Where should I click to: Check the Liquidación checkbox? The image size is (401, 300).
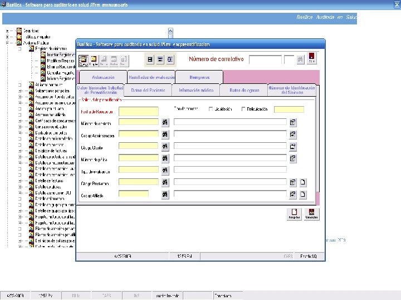click(x=211, y=109)
